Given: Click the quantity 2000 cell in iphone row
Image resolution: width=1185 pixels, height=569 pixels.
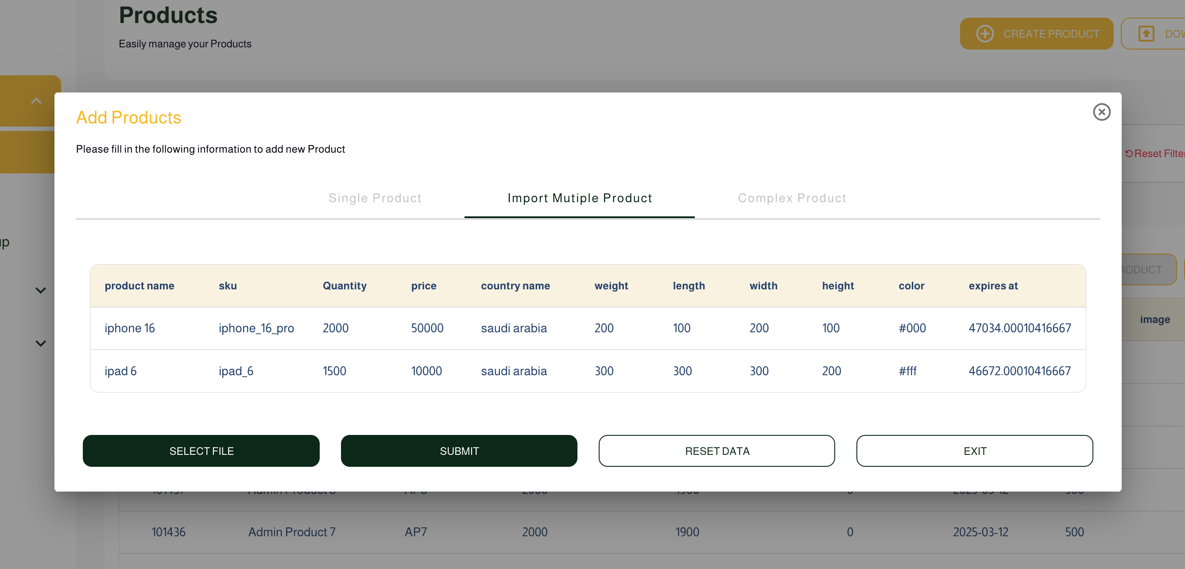Looking at the screenshot, I should (335, 328).
